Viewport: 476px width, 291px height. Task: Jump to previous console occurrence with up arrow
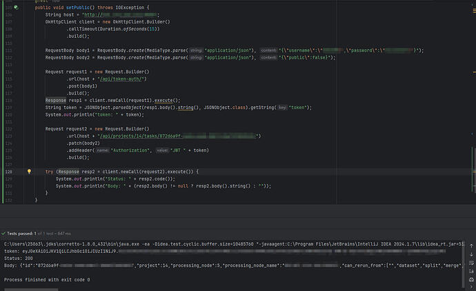[471, 245]
